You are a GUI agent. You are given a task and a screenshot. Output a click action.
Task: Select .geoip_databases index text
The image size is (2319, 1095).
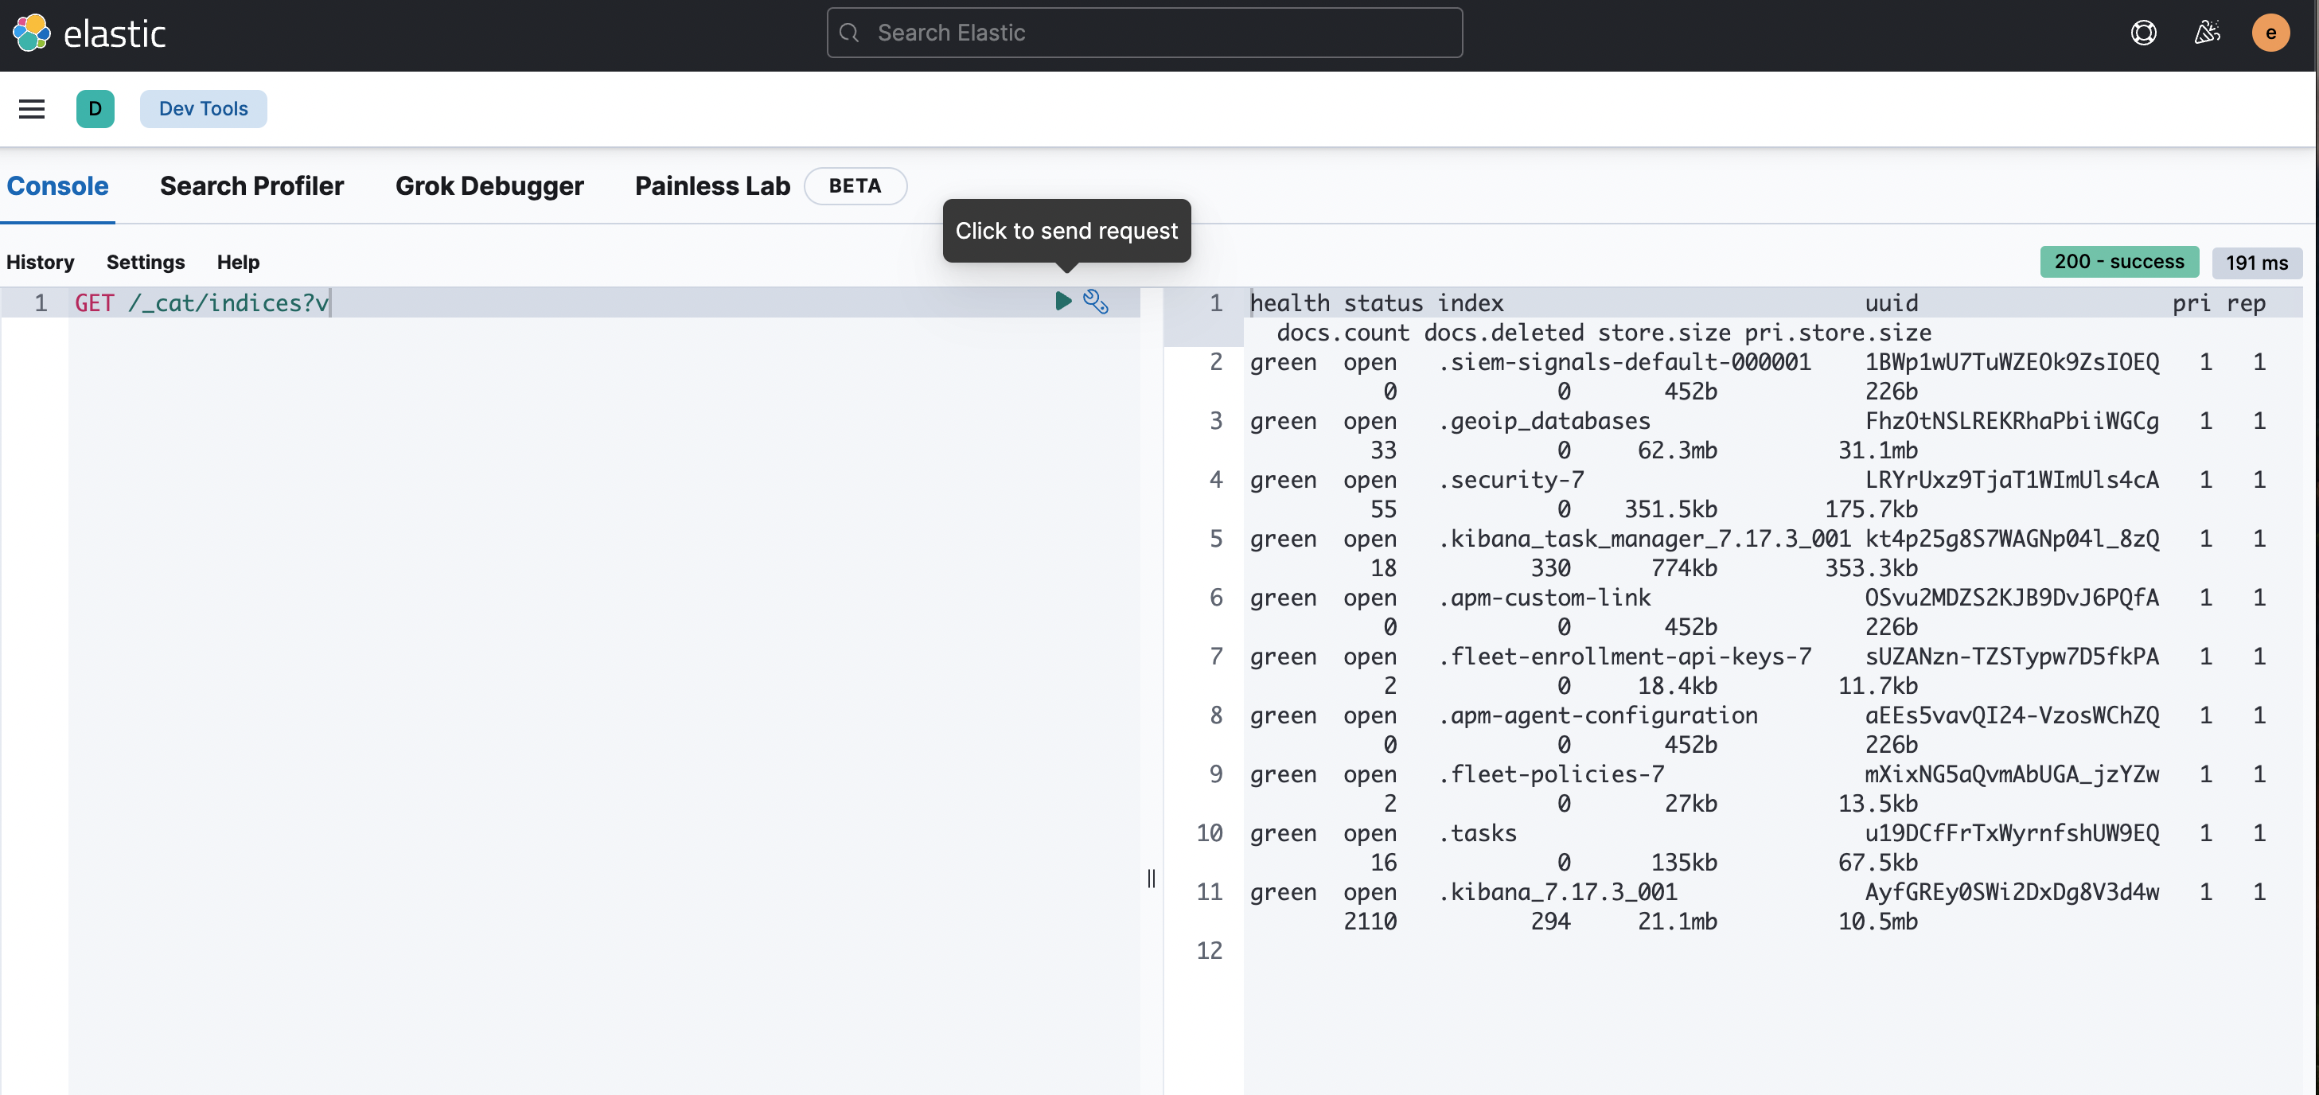coord(1544,420)
